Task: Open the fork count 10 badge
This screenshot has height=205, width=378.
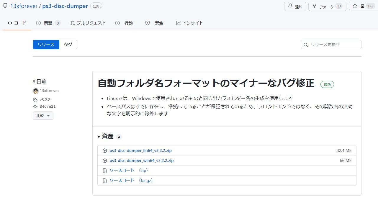Action: tap(339, 6)
